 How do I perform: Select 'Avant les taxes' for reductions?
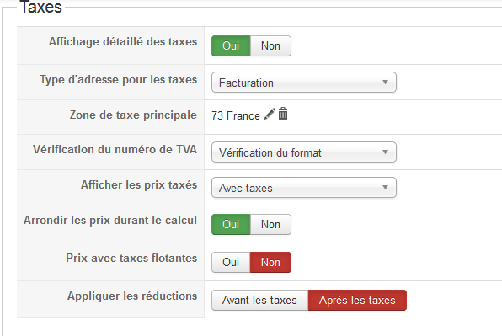259,300
